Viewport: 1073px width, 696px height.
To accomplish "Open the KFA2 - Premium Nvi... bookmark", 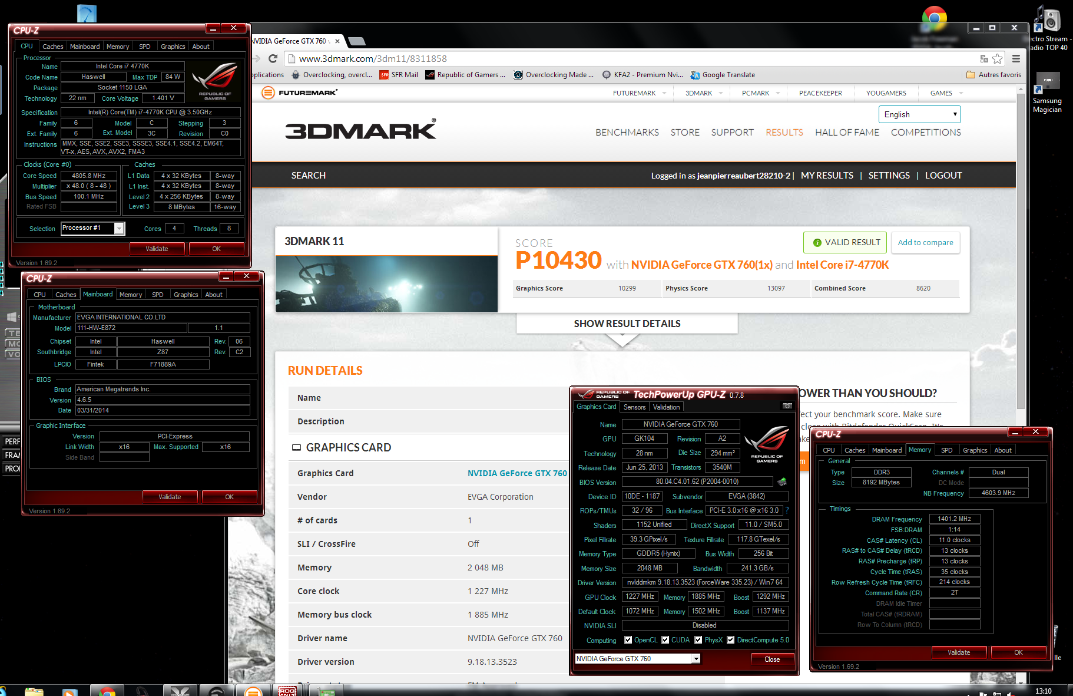I will 643,75.
